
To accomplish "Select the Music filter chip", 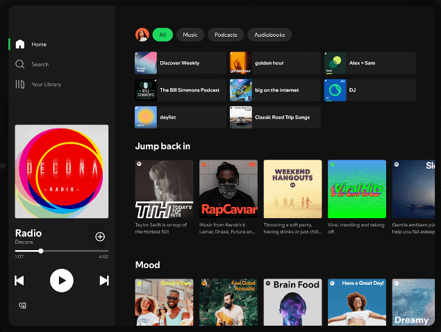I will [x=190, y=35].
